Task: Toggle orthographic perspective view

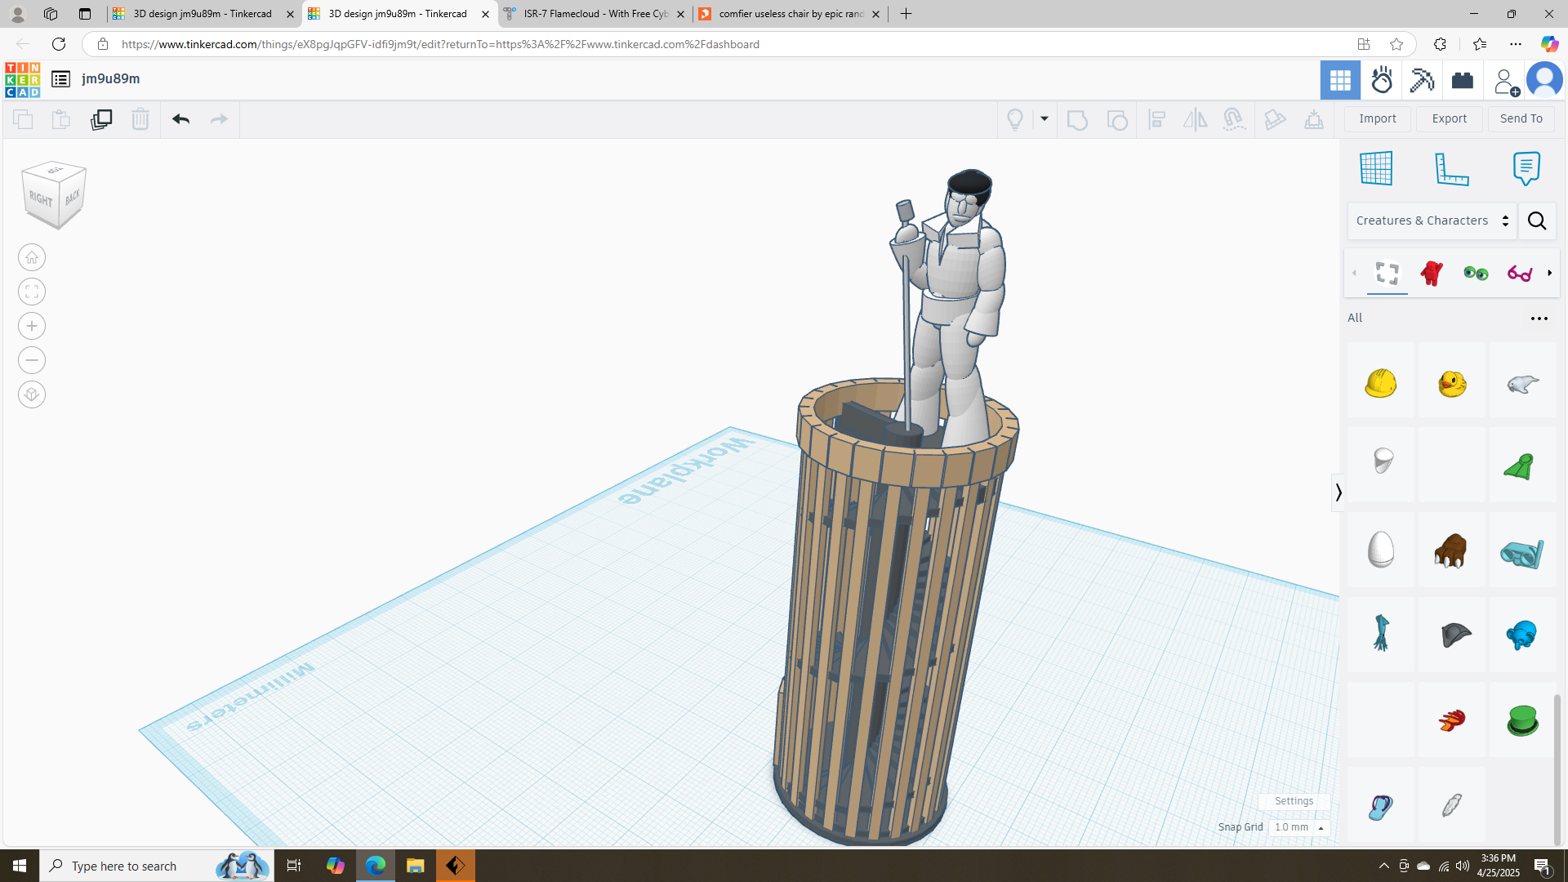Action: pos(32,394)
